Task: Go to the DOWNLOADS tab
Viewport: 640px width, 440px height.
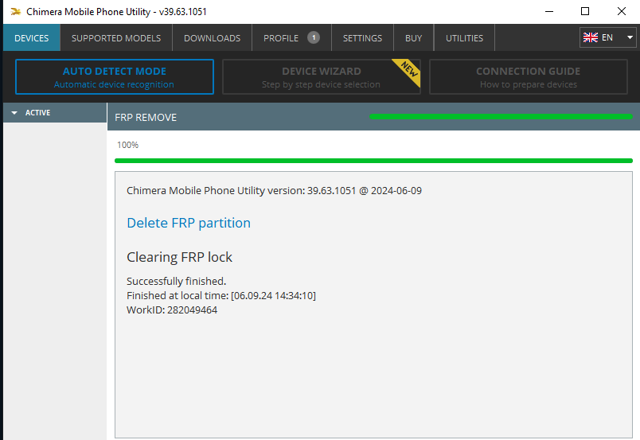Action: click(x=213, y=38)
